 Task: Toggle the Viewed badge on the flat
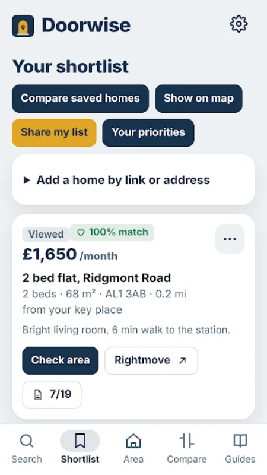(x=46, y=234)
